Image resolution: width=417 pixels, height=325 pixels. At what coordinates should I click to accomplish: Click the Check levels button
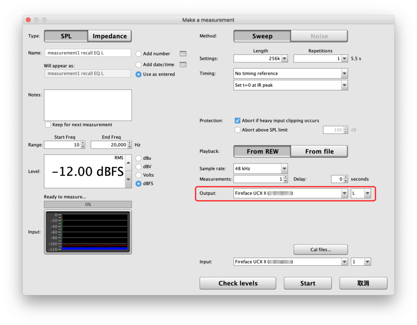click(238, 283)
